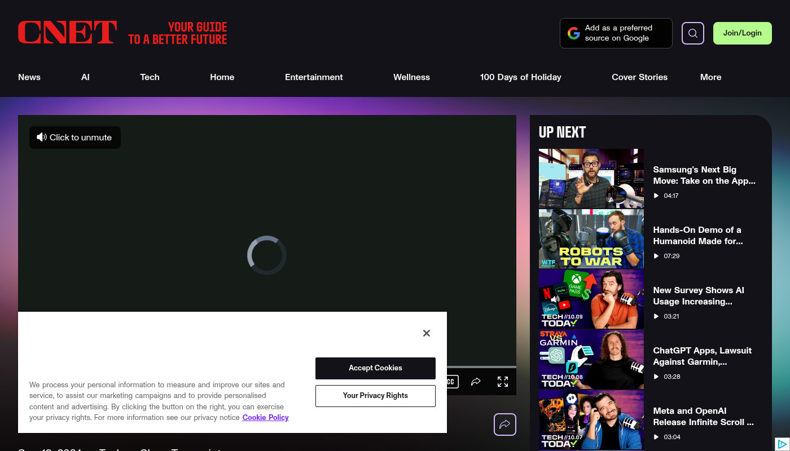The image size is (790, 451).
Task: Click the Accept Cookies button
Action: (375, 368)
